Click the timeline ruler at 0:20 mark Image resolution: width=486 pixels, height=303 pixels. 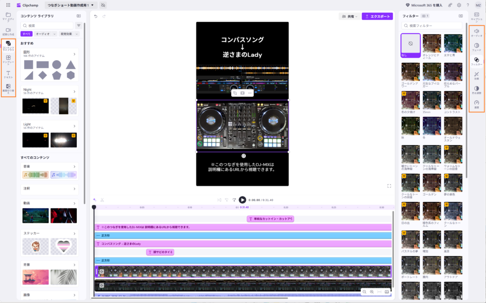pyautogui.click(x=286, y=207)
